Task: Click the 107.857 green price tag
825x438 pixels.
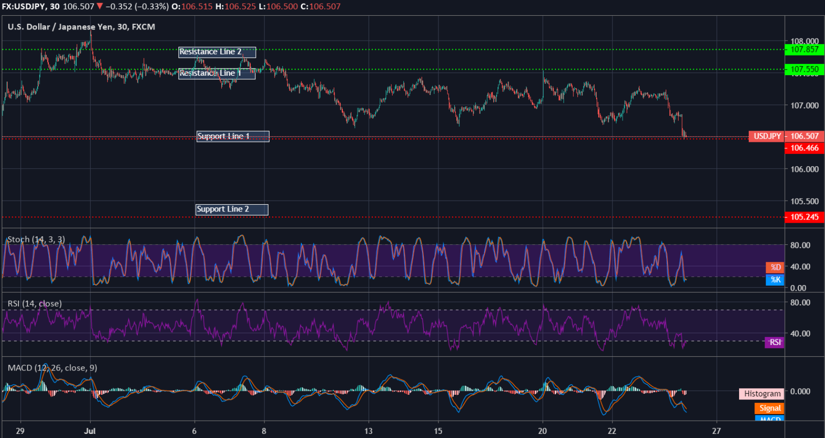Action: pyautogui.click(x=804, y=49)
